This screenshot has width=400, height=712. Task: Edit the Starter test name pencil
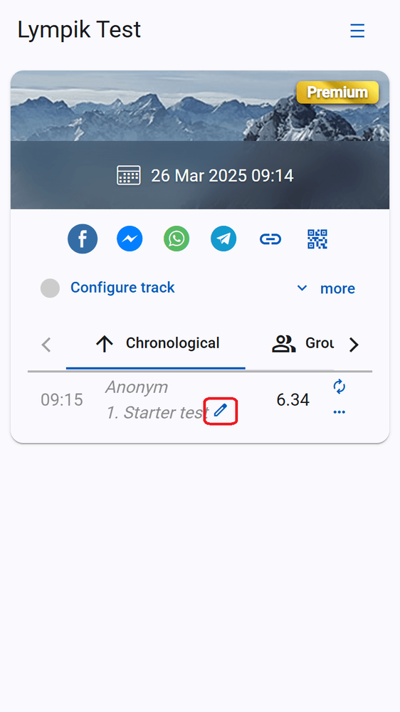[220, 411]
